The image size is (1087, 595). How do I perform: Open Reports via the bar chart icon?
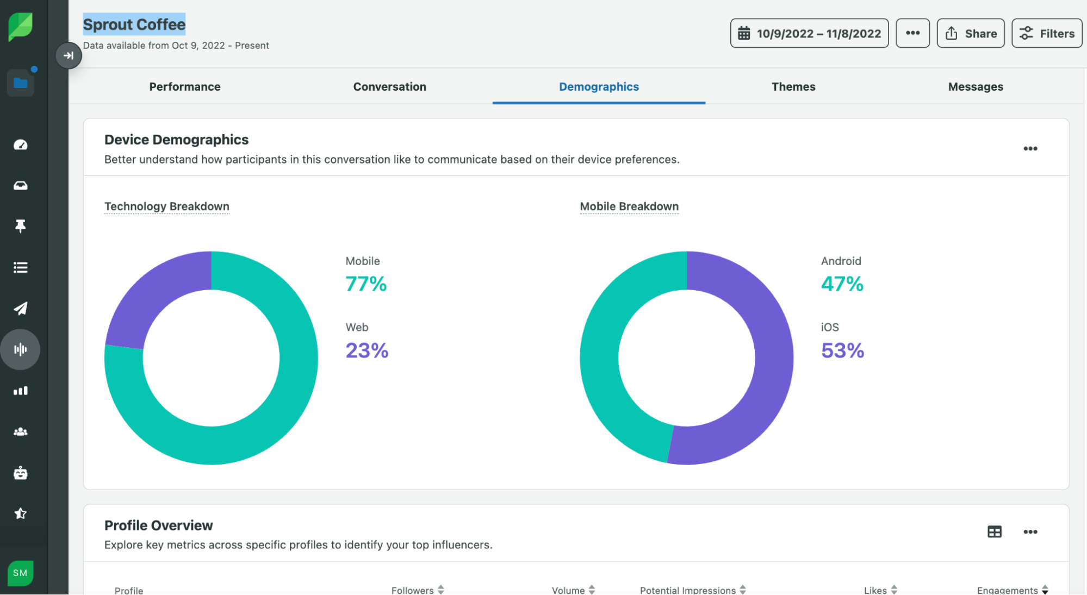(21, 391)
